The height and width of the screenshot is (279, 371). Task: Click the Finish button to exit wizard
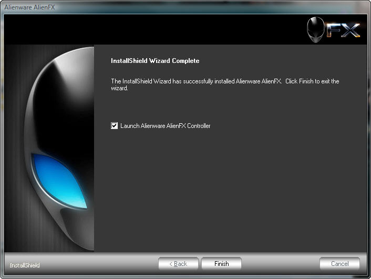click(x=221, y=263)
